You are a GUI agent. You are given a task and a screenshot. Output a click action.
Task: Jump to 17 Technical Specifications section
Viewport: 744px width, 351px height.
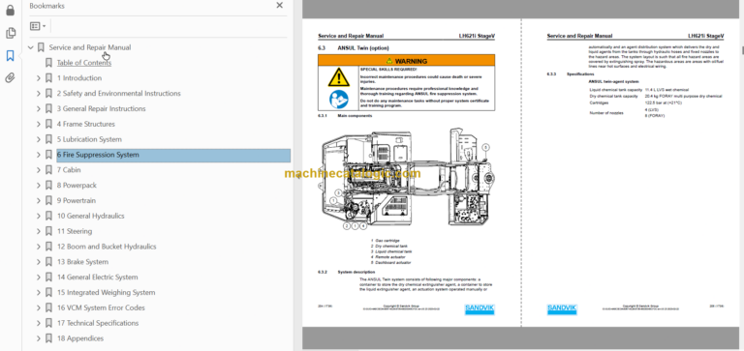tap(98, 323)
